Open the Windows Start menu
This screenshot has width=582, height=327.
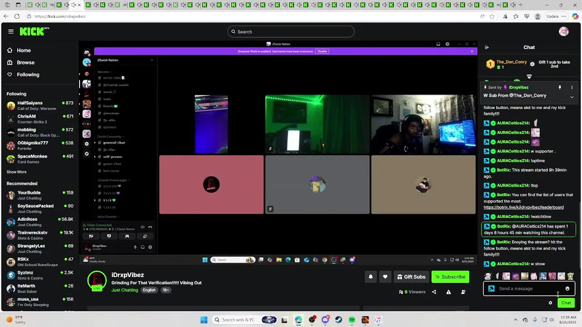coord(205,320)
